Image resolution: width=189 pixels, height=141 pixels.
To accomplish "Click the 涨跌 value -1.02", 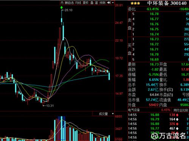I will click(155, 70).
